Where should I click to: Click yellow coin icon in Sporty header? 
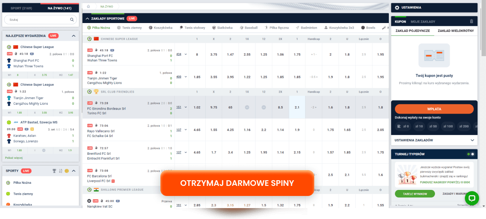click(x=67, y=171)
